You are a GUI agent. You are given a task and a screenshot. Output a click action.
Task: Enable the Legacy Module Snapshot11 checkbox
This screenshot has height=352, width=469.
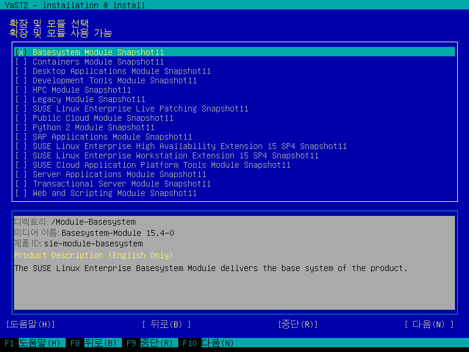[22, 99]
